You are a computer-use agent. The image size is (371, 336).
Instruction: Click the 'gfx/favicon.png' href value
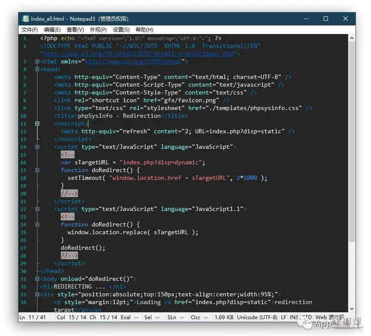(x=190, y=100)
